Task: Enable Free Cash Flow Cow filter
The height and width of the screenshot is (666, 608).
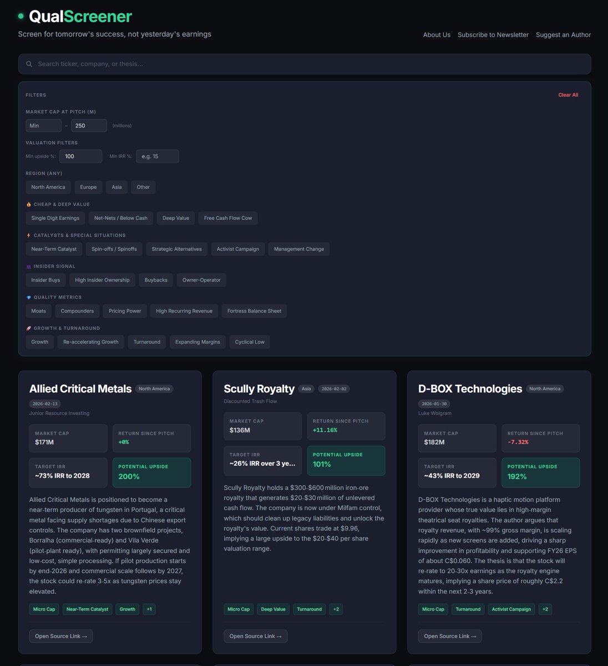Action: 228,218
